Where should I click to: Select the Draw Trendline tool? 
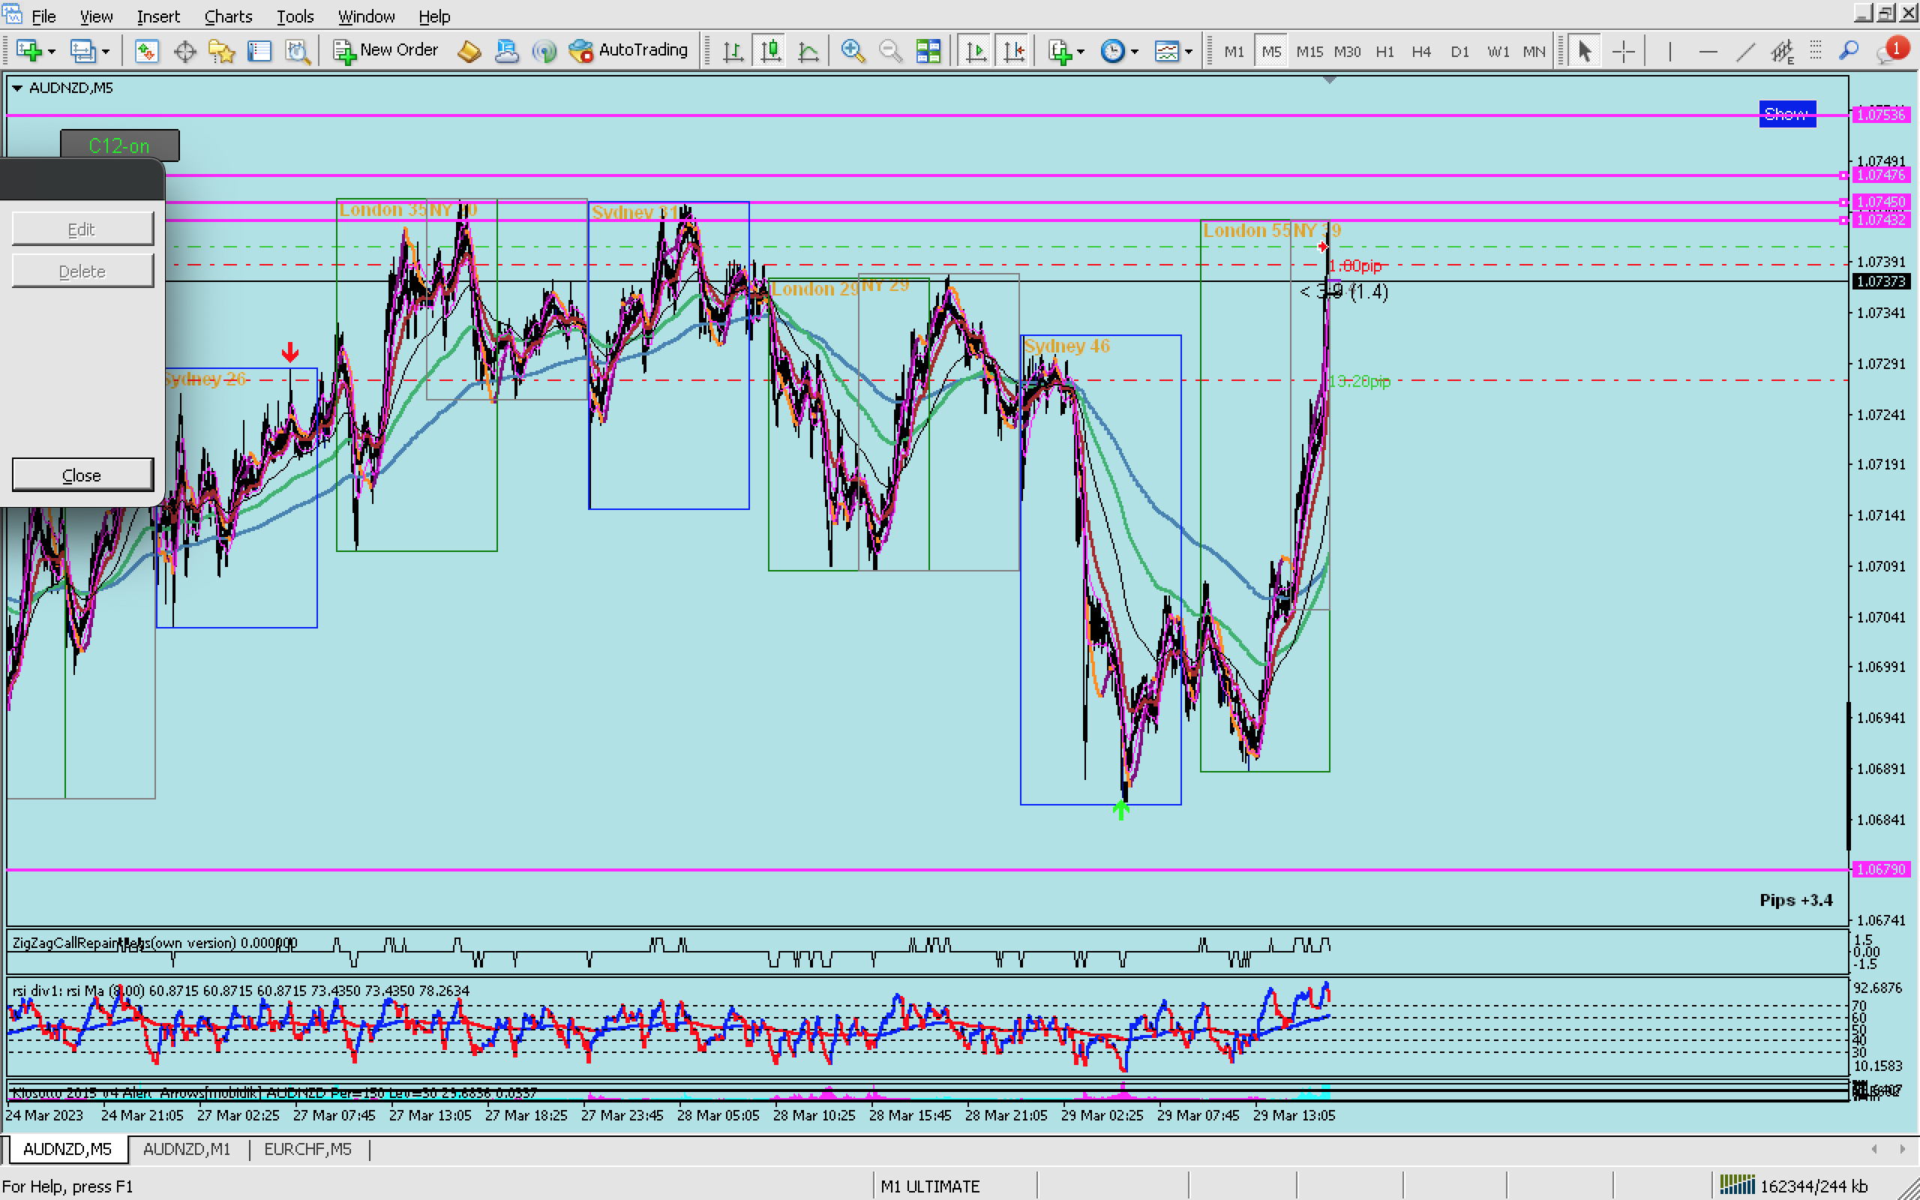(x=1745, y=52)
